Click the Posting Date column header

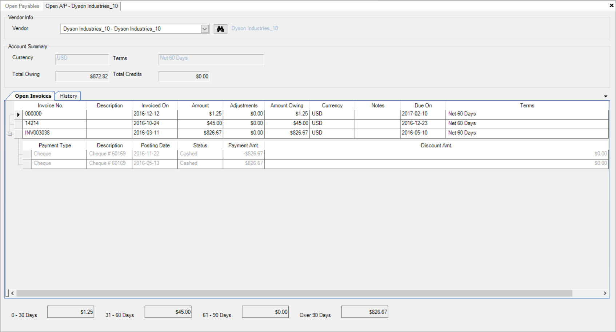click(x=155, y=145)
